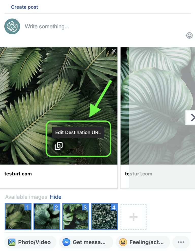Open the emoji picker smiley icon
The image size is (195, 251).
coord(189,35)
